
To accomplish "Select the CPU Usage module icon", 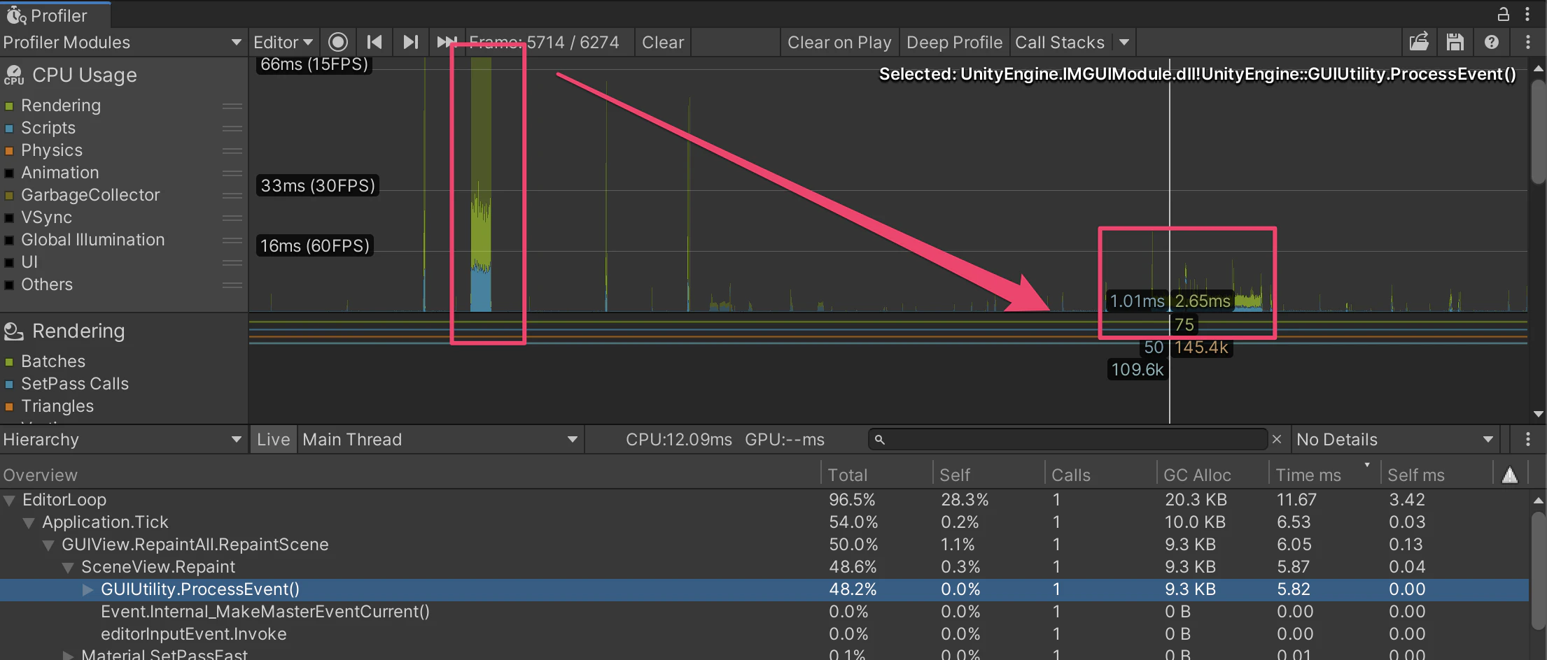I will (x=14, y=75).
